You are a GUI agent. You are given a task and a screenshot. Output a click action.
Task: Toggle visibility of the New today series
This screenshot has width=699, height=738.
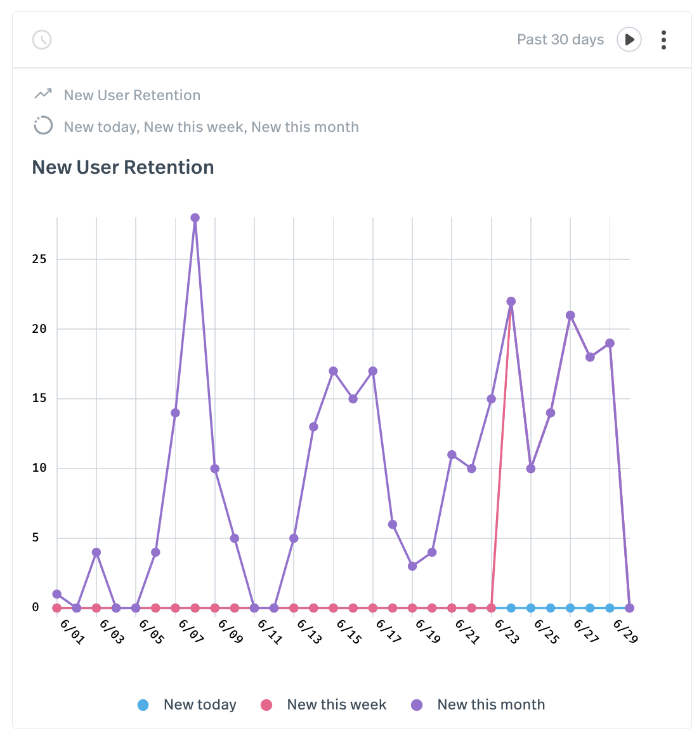click(200, 704)
